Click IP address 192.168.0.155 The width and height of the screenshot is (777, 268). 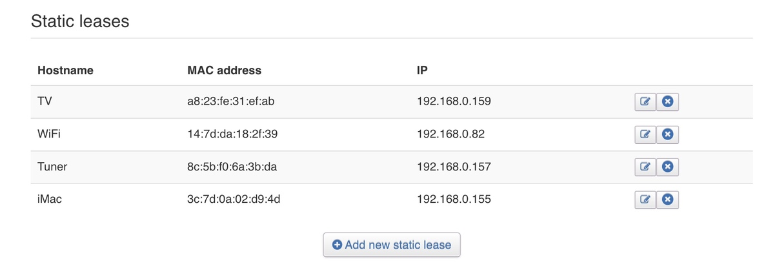[454, 199]
